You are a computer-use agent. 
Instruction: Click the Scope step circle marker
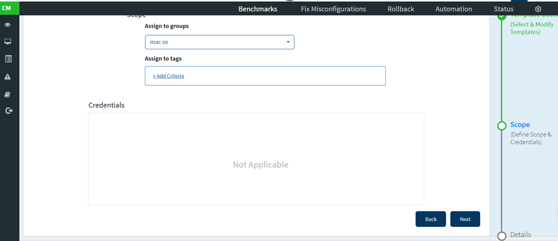502,126
